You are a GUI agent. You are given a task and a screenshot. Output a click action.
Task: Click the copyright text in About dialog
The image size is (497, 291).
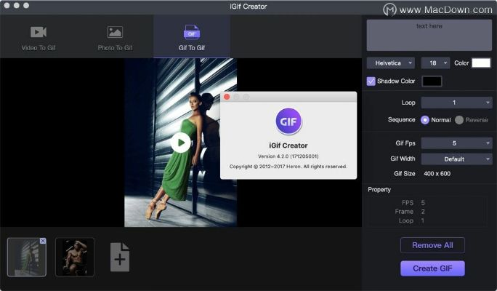tap(288, 167)
